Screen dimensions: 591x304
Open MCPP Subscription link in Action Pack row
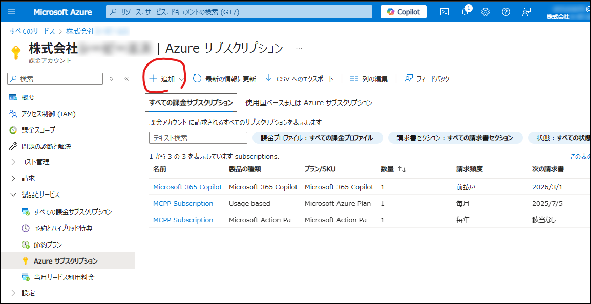pyautogui.click(x=183, y=220)
